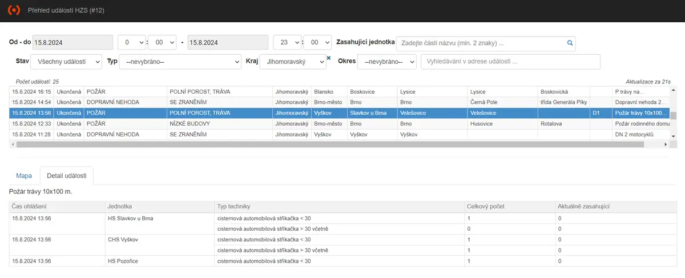Click the scroll-up arrow of event list
The height and width of the screenshot is (278, 685).
673,90
